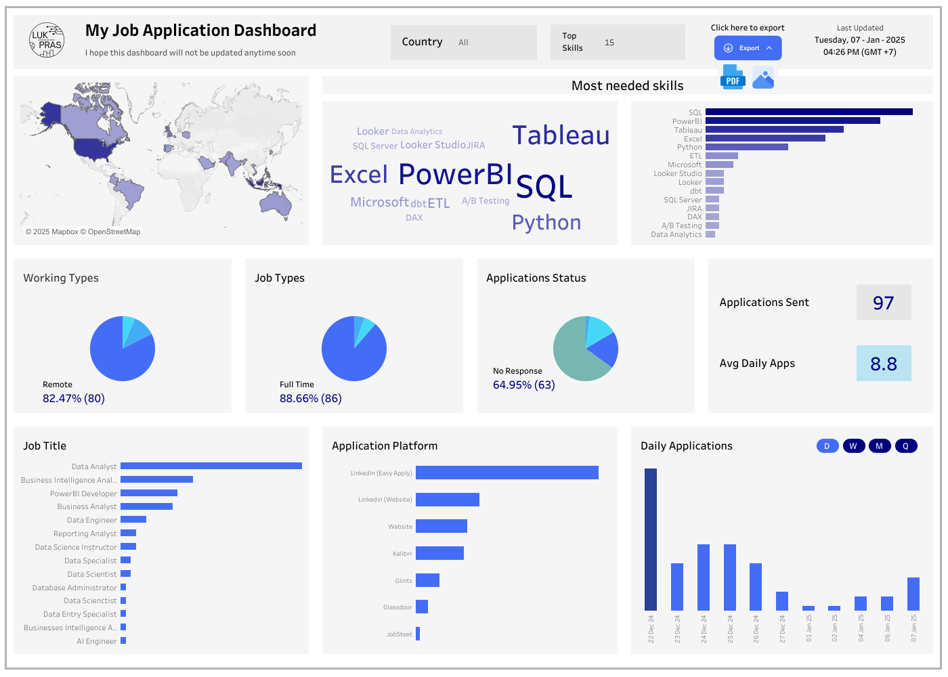Select Website platform bar
This screenshot has height=677, width=948.
tap(441, 526)
